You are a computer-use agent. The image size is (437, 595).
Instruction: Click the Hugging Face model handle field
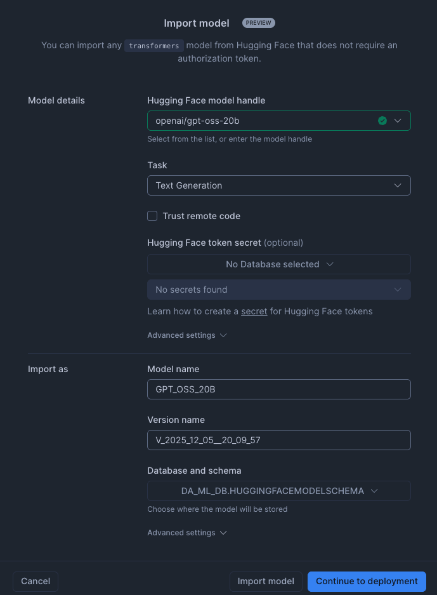[x=260, y=121]
